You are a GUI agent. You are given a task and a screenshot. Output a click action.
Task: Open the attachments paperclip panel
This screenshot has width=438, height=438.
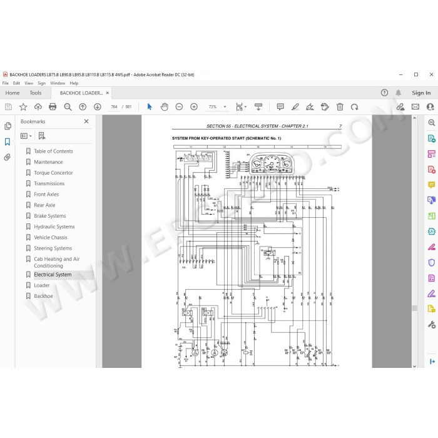click(8, 157)
